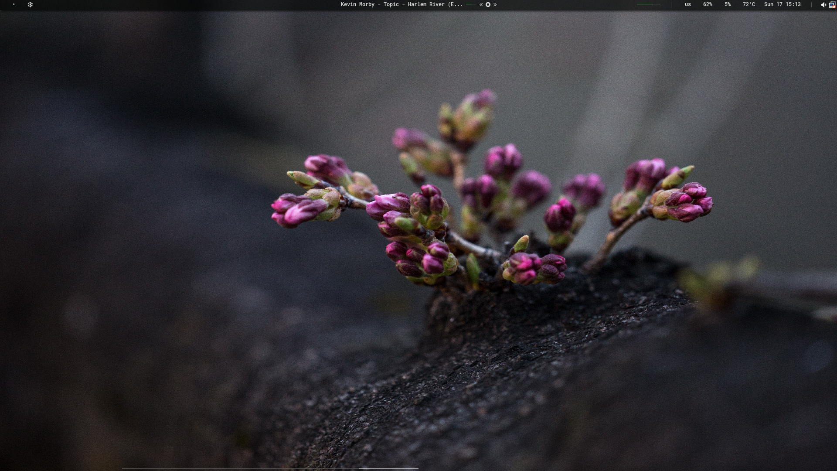837x471 pixels.
Task: Seek within the song progress bar
Action: [471, 4]
